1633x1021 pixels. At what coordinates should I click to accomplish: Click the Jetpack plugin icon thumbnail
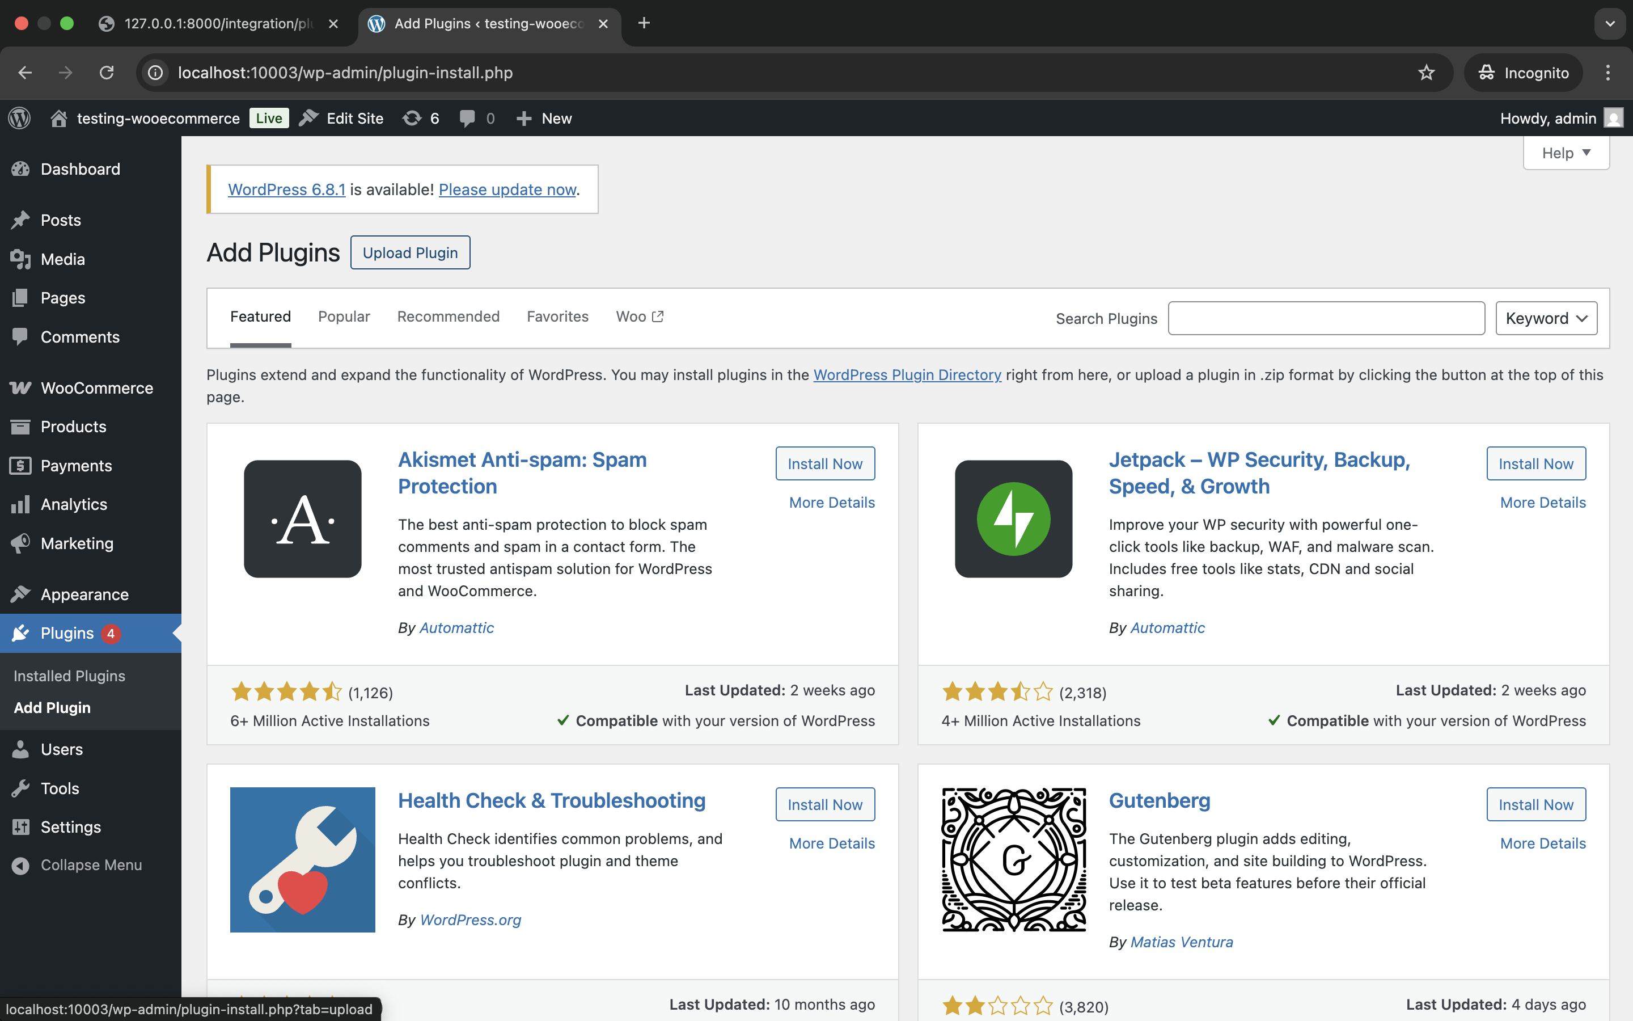1014,518
